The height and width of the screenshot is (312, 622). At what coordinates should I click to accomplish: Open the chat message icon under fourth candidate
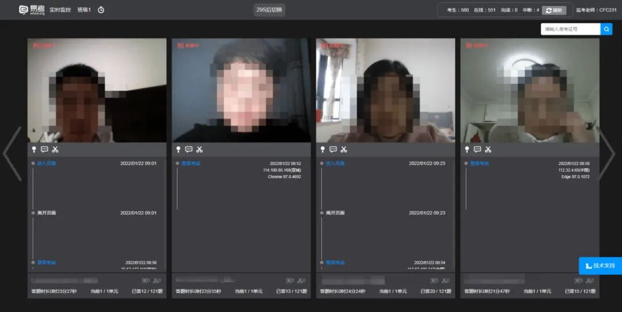coord(477,149)
